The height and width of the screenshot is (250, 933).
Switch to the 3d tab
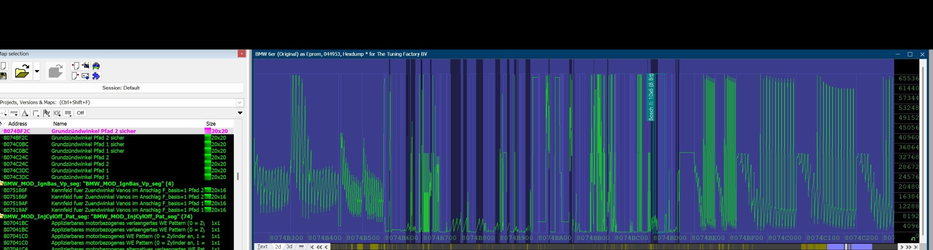tap(289, 247)
